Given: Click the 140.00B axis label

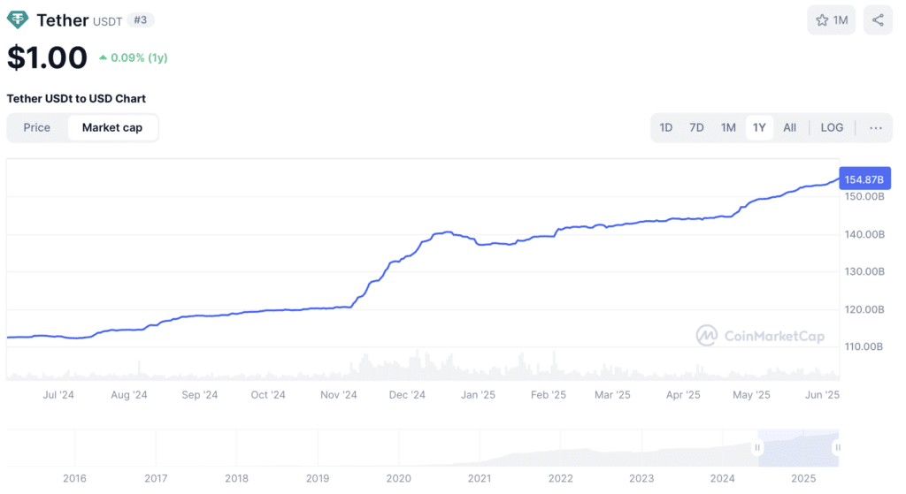Looking at the screenshot, I should click(x=864, y=234).
